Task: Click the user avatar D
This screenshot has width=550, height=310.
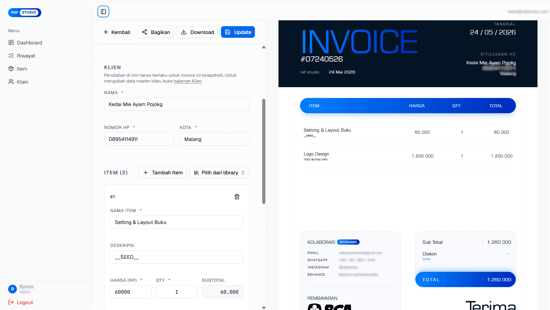Action: [x=12, y=289]
